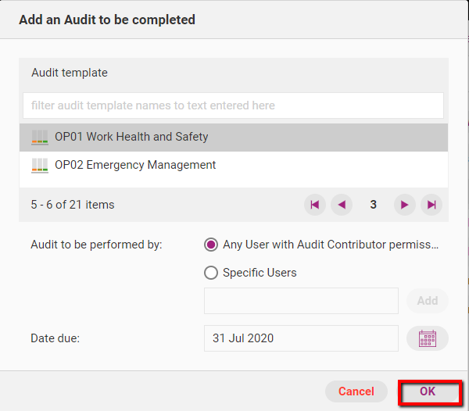Click the specific users text field

point(301,301)
